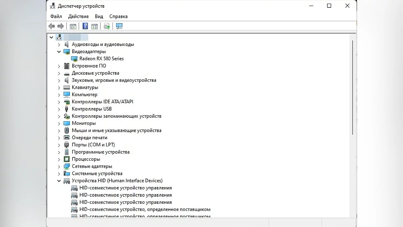Select the Компьютер category label
This screenshot has height=227, width=403.
[x=85, y=94]
